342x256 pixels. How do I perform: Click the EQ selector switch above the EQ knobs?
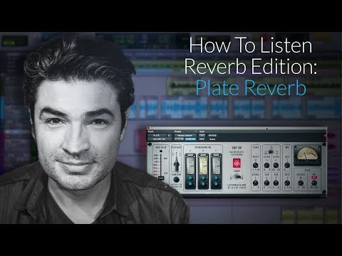(x=271, y=151)
